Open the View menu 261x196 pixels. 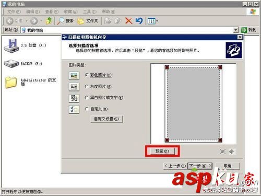click(52, 11)
